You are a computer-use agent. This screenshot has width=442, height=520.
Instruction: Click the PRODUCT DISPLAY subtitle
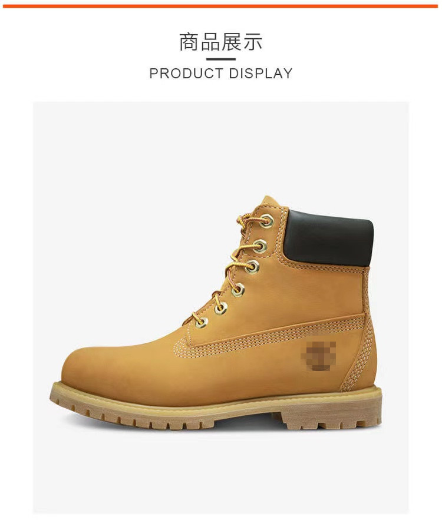click(220, 73)
